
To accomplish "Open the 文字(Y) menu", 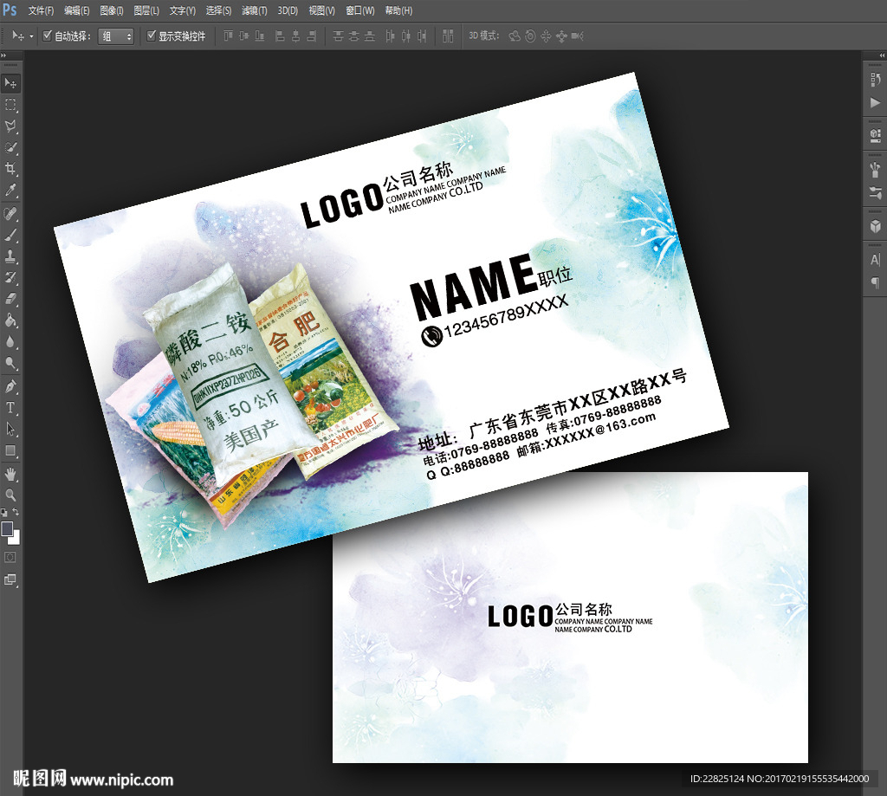I will (x=182, y=10).
